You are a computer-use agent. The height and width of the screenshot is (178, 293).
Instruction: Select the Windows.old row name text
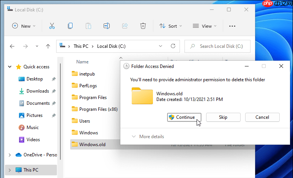pos(92,144)
